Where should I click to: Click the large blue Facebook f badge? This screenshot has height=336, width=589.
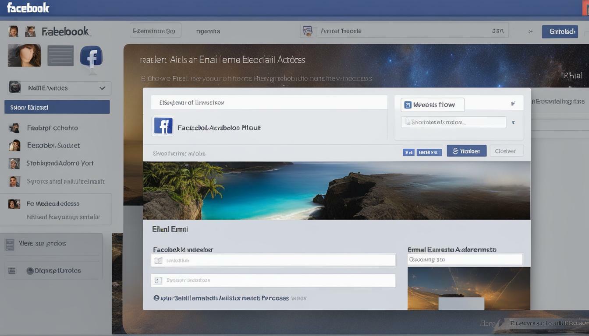[x=91, y=57]
